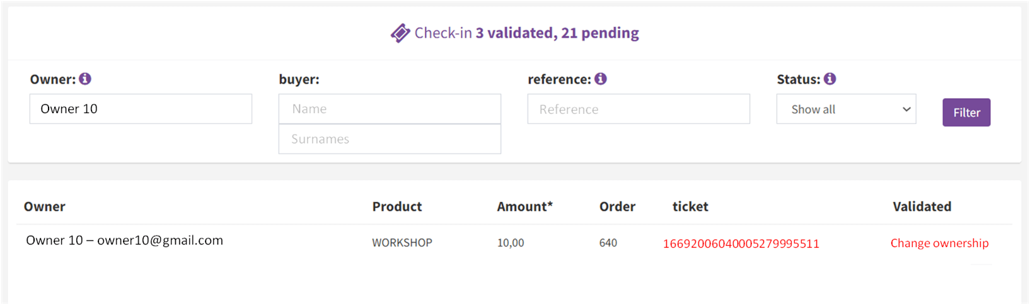Image resolution: width=1030 pixels, height=305 pixels.
Task: Click the Validated column header
Action: tap(922, 206)
